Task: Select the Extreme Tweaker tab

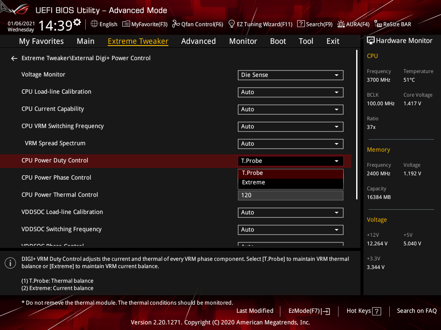Action: pos(138,41)
